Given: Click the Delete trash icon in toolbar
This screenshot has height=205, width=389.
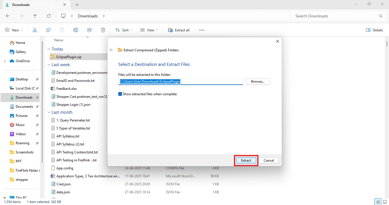Looking at the screenshot, I should click(x=103, y=30).
